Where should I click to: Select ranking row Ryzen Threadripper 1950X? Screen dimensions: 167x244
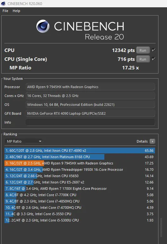coord(80,170)
